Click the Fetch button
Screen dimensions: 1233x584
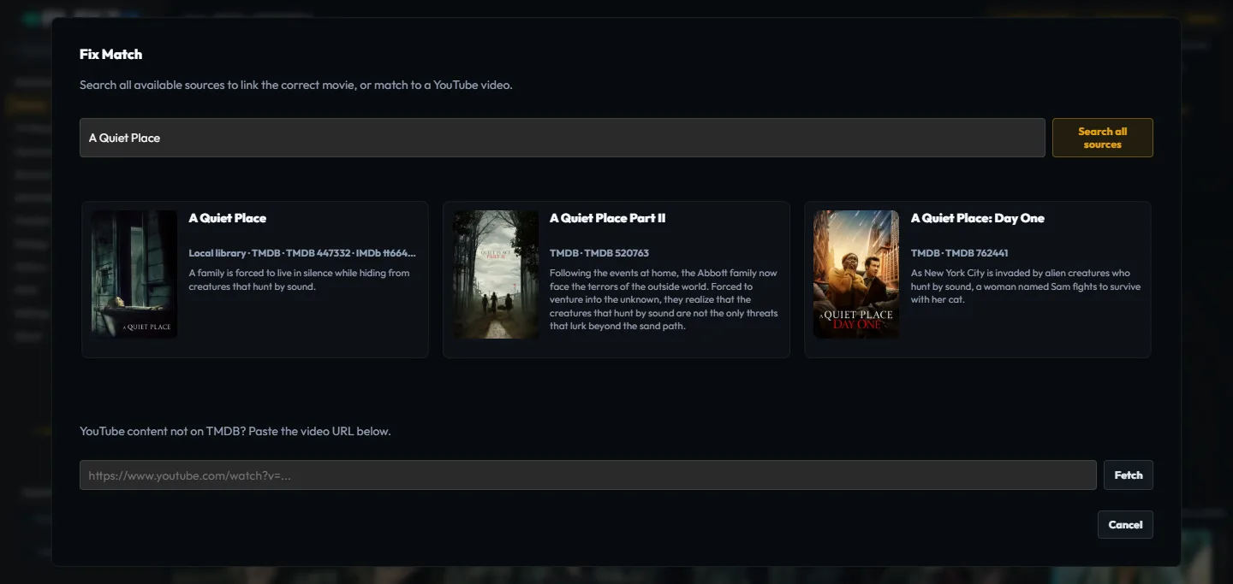1128,475
